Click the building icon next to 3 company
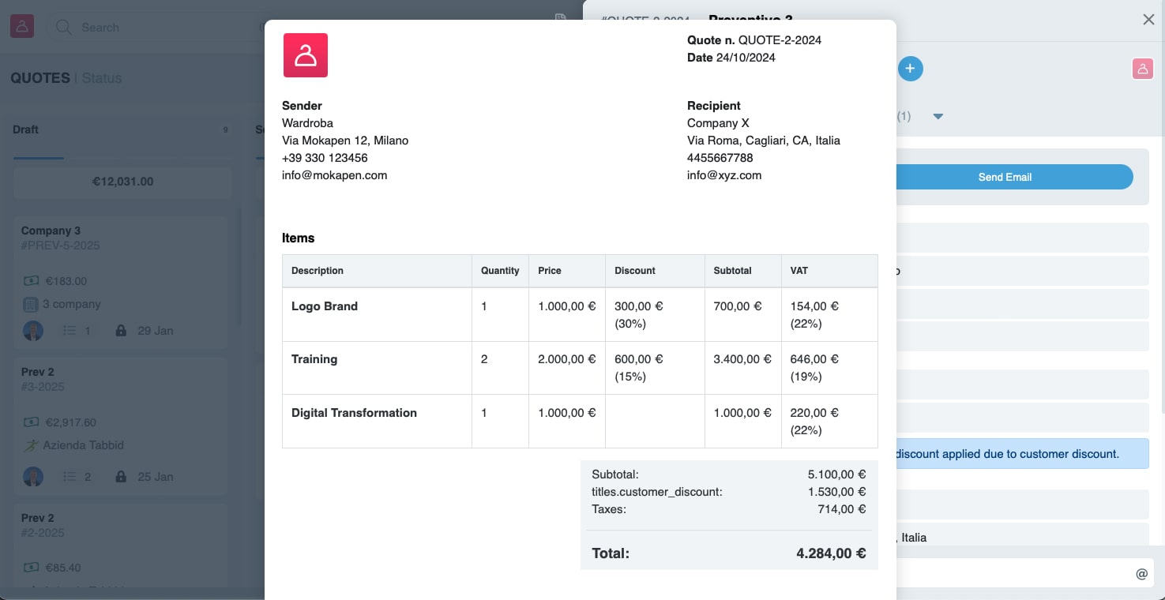The height and width of the screenshot is (600, 1165). click(32, 304)
